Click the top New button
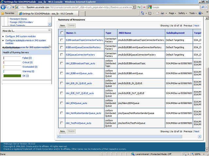The image size is (209, 156). pos(62,25)
